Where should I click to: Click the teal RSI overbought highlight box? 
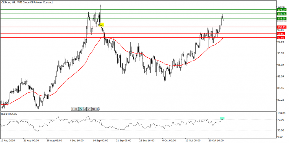[222, 118]
